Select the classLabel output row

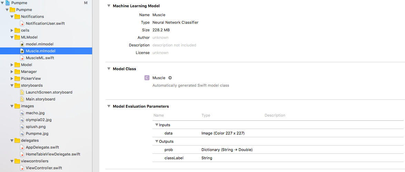tap(174, 158)
